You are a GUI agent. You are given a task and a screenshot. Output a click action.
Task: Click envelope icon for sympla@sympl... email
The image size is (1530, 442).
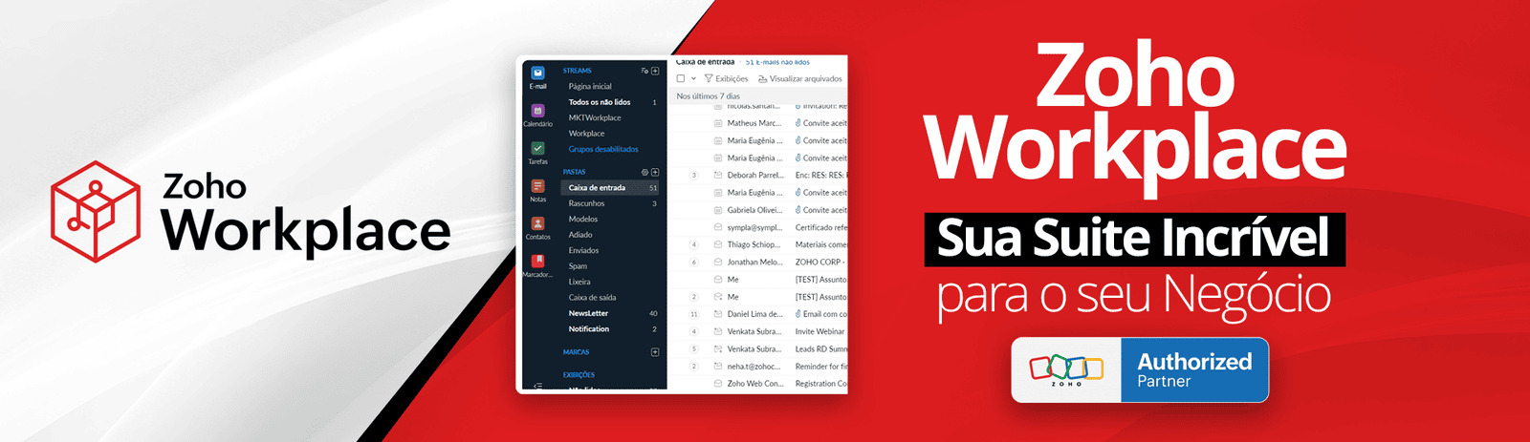click(x=718, y=227)
